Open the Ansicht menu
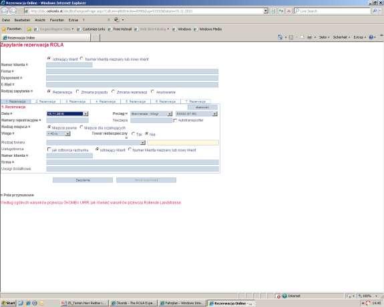 click(40, 20)
